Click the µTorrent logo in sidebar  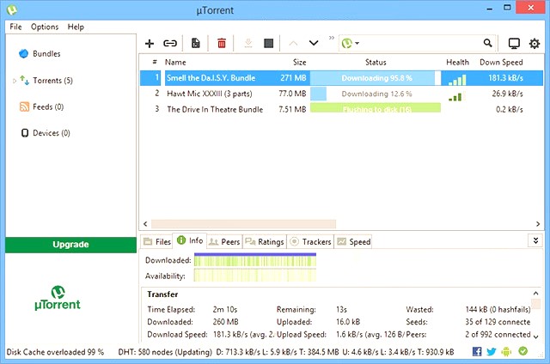coord(58,298)
